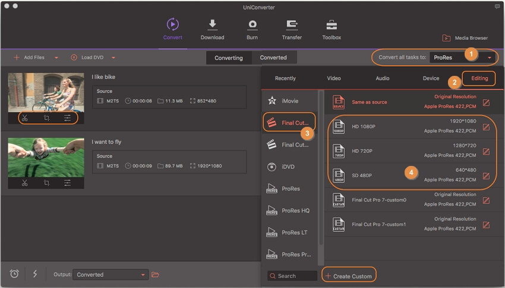Edit the Final Cut Pro 7-custom0 preset
Screen dimensions: 505x288
coord(486,200)
